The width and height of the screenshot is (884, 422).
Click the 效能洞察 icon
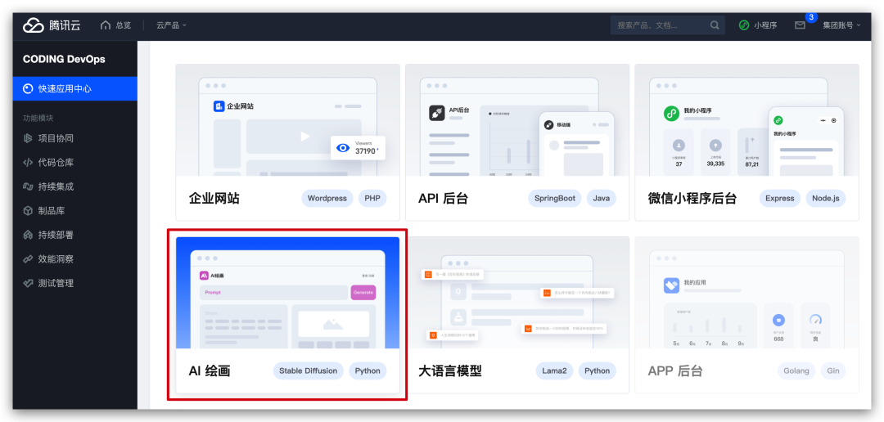pos(28,259)
